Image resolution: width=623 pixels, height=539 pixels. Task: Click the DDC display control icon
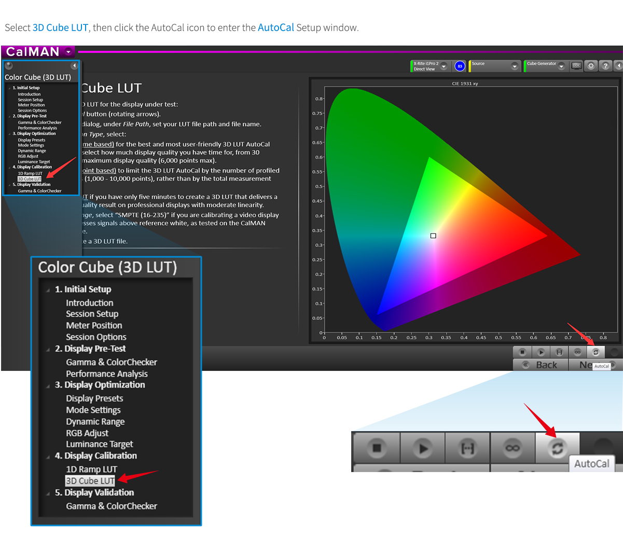[x=576, y=66]
